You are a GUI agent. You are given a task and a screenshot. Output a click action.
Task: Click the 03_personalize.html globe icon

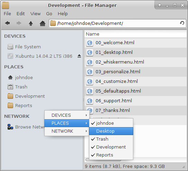coord(90,72)
